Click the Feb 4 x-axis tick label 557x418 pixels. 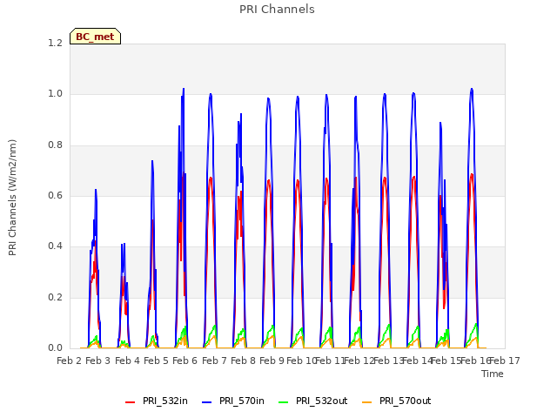coord(128,361)
